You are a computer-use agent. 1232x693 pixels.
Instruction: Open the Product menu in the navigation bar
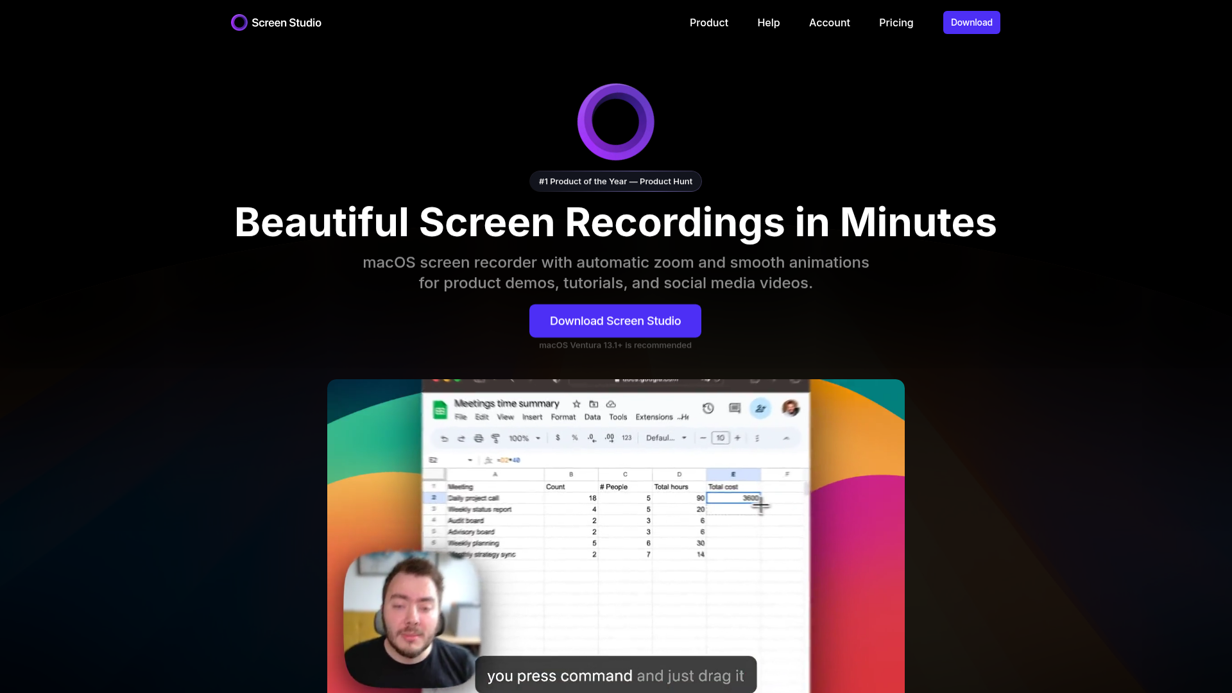coord(708,22)
